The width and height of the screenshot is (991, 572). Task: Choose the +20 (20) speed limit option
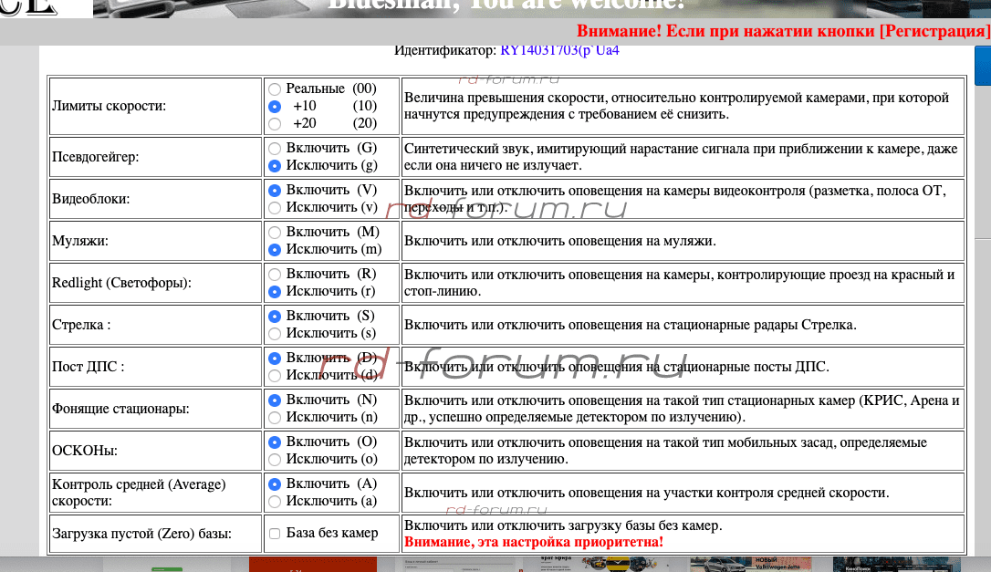[275, 124]
